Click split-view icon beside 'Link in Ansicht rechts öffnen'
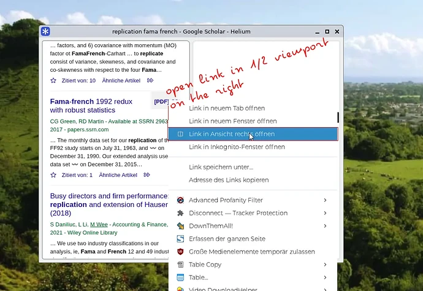 180,134
